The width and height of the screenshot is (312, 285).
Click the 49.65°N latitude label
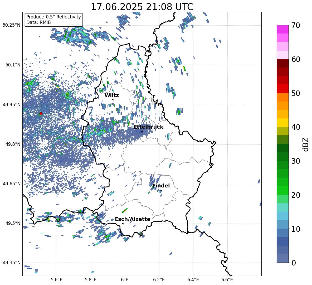click(x=12, y=183)
